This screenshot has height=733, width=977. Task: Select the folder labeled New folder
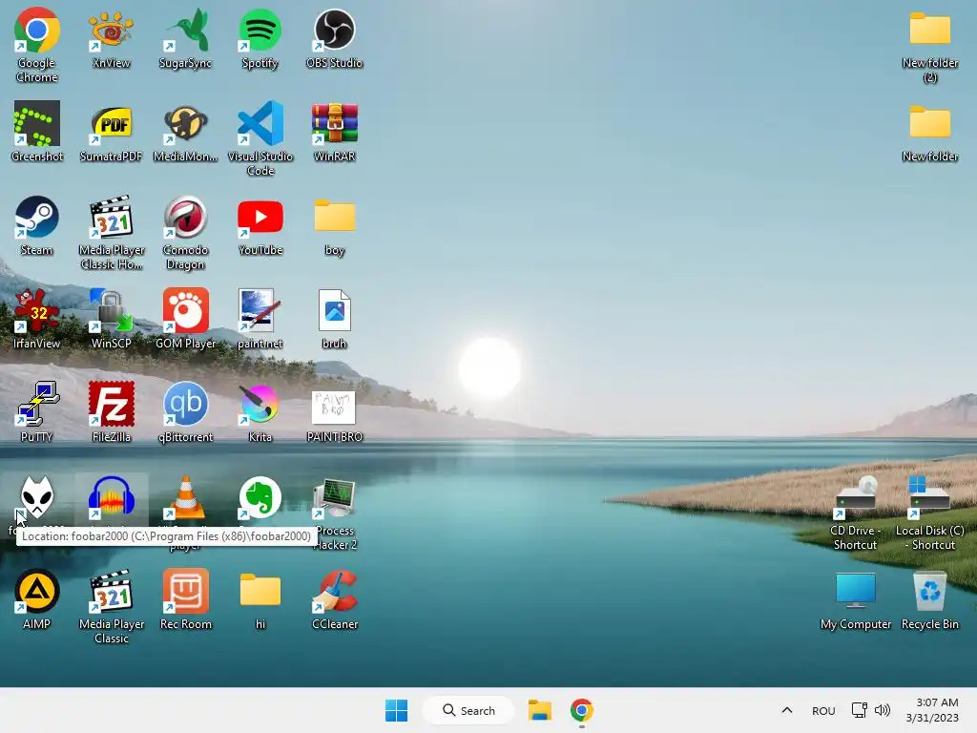click(x=929, y=122)
